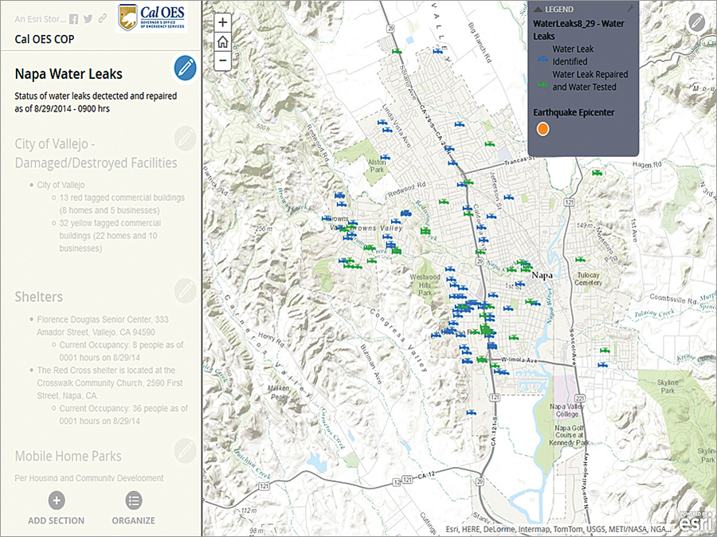717x537 pixels.
Task: Share story on Facebook
Action: pyautogui.click(x=73, y=19)
